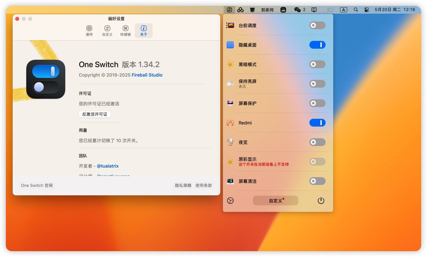This screenshot has height=257, width=427.
Task: Click the text '您的许可证已经激活'
Action: pos(99,104)
